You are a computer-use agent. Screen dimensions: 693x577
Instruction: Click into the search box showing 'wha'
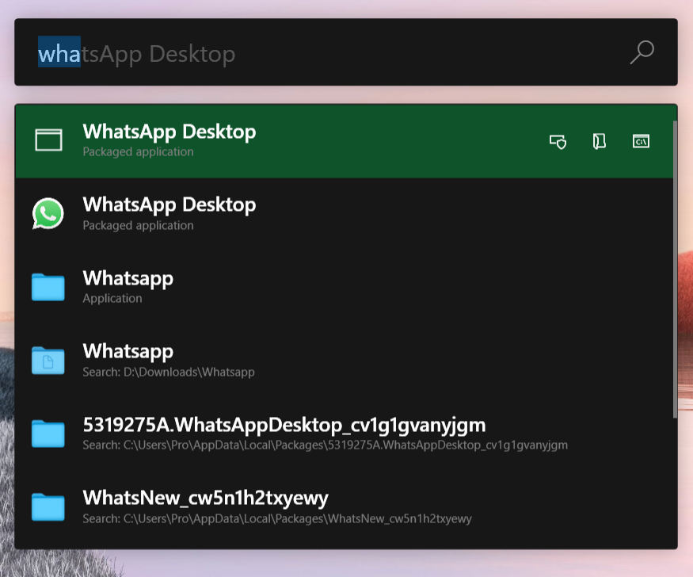click(x=345, y=52)
